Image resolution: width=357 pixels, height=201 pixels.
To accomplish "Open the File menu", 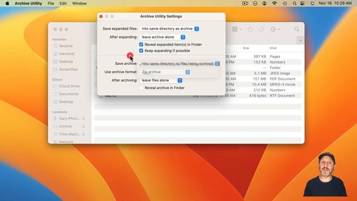I will click(x=51, y=3).
